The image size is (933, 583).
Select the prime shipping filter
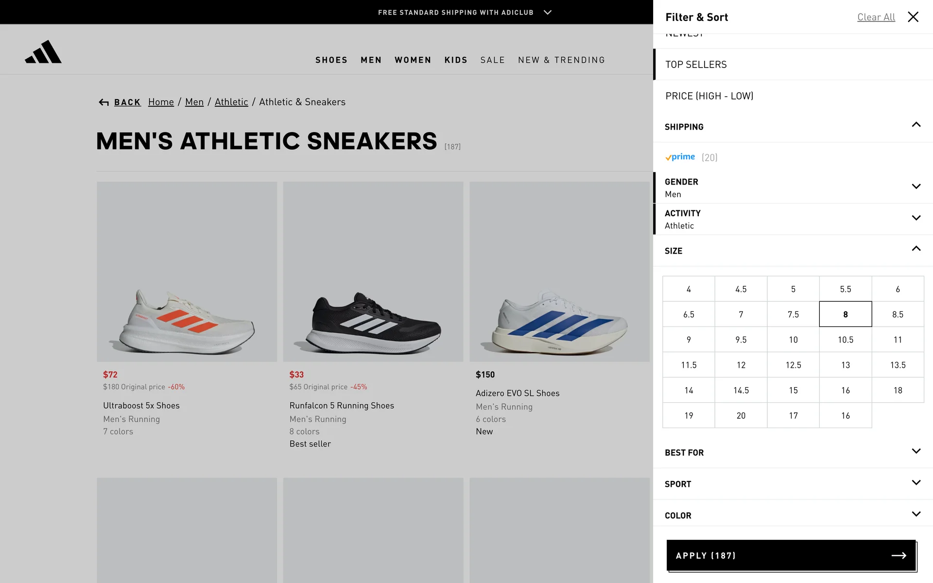680,157
